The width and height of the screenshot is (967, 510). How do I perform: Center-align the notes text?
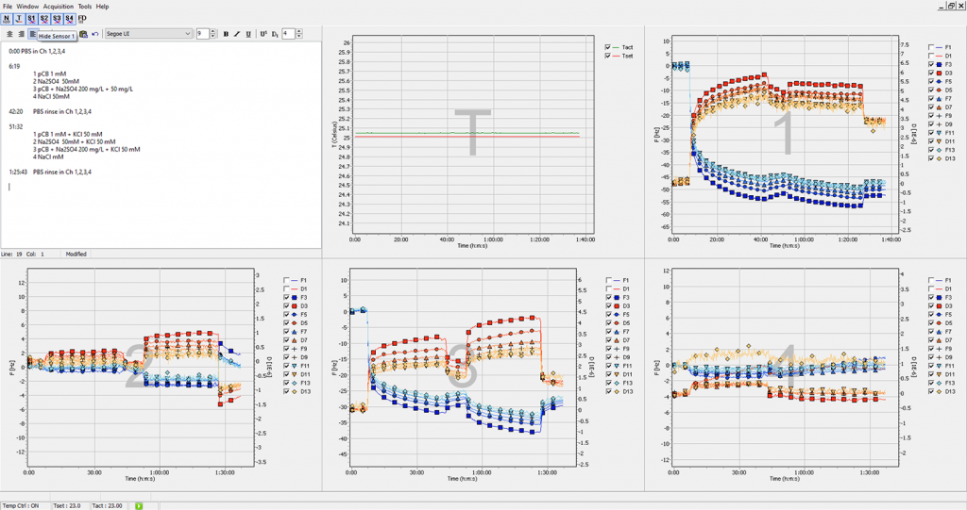[x=9, y=34]
